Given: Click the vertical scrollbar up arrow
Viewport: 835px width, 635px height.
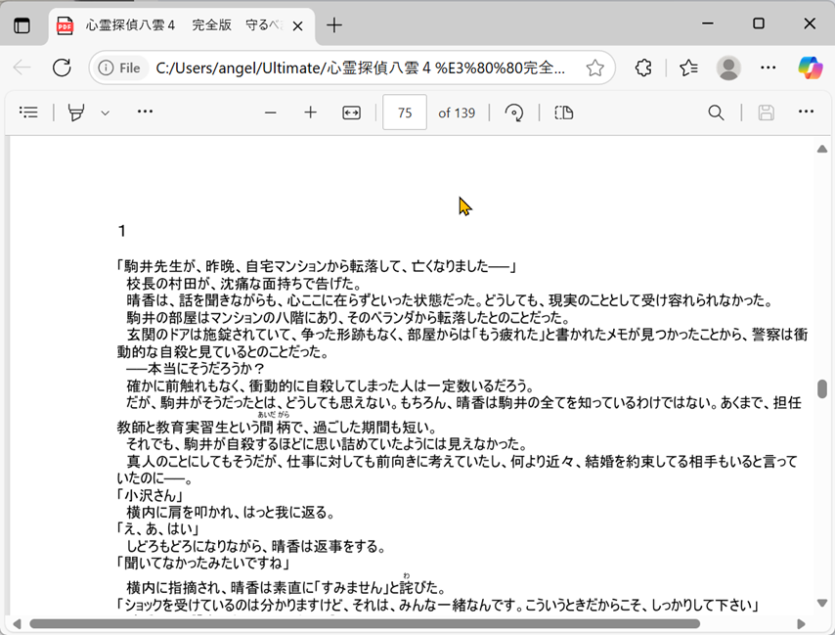Looking at the screenshot, I should pos(822,149).
